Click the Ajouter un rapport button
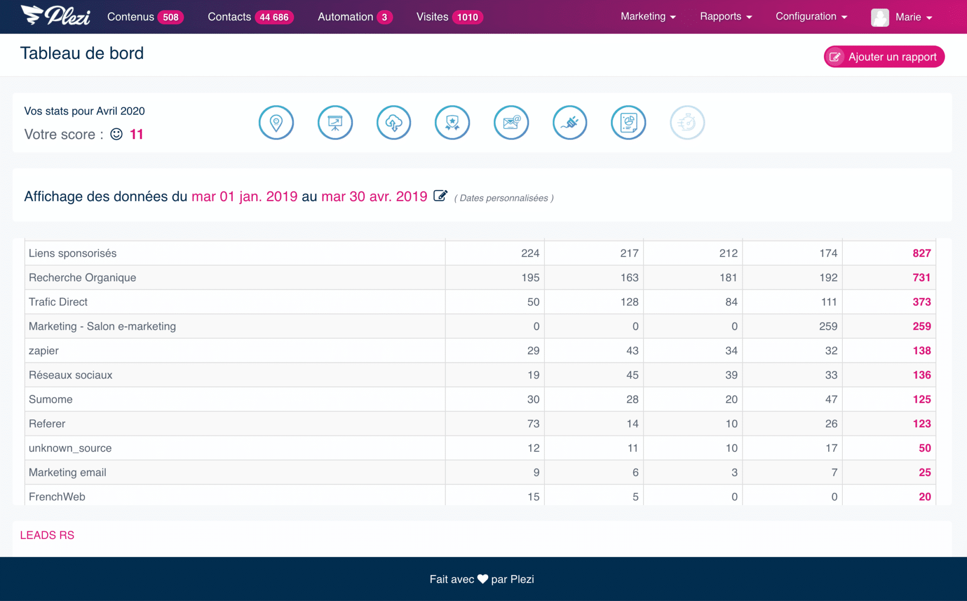The image size is (967, 601). coord(884,57)
